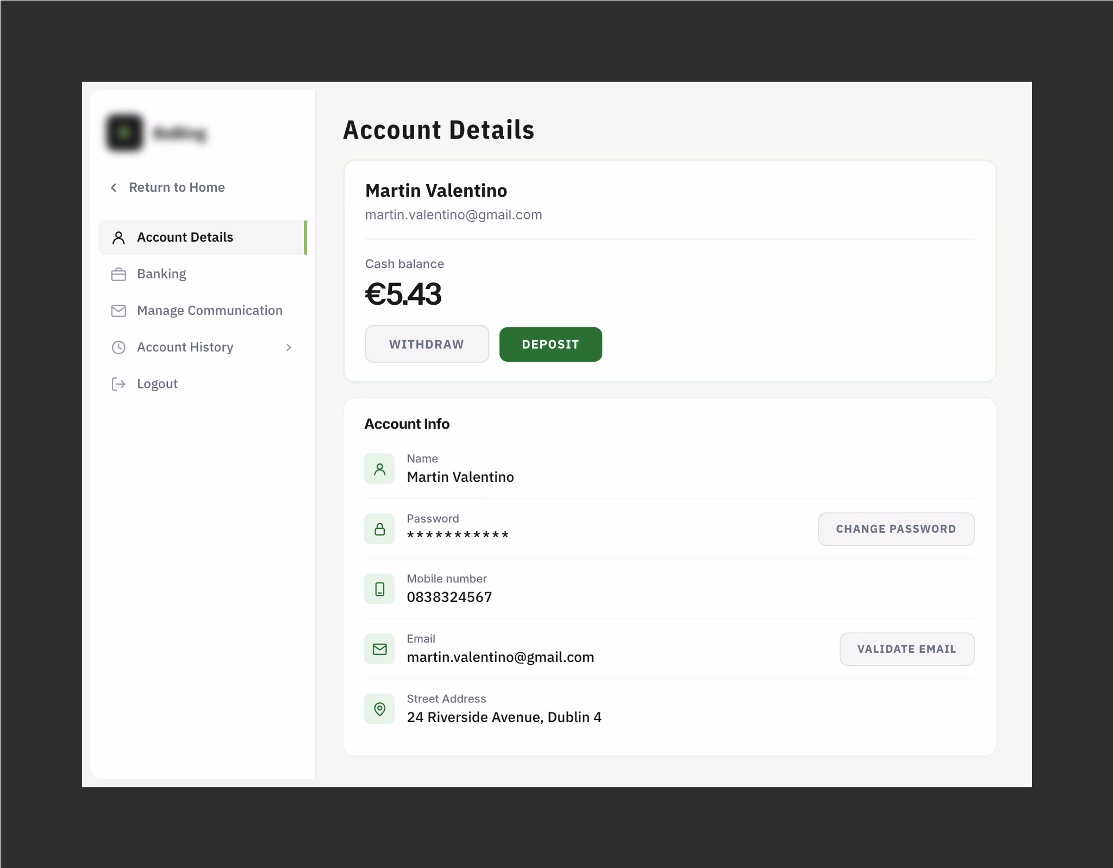Click the WITHDRAW button
Screen dimensions: 1113x868
(x=427, y=344)
